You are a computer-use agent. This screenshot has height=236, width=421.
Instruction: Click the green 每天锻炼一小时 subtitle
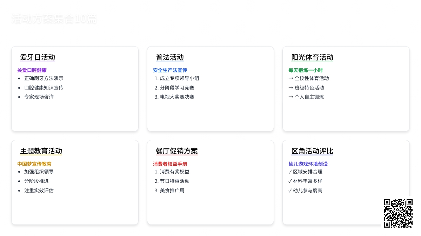pyautogui.click(x=306, y=70)
